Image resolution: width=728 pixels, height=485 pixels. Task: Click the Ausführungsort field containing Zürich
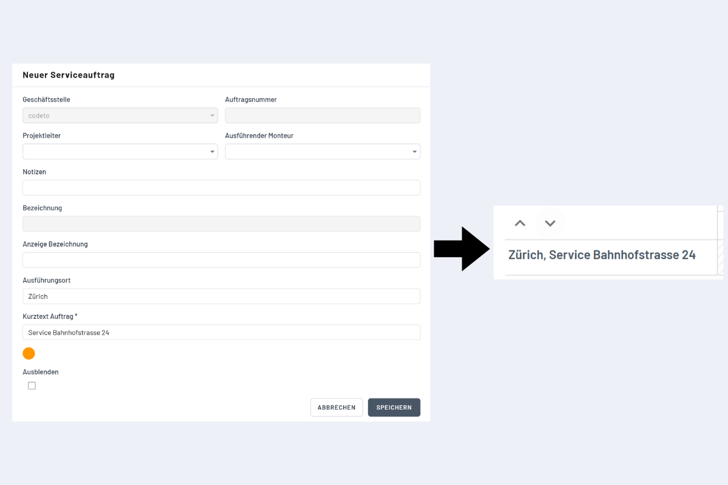pos(221,296)
